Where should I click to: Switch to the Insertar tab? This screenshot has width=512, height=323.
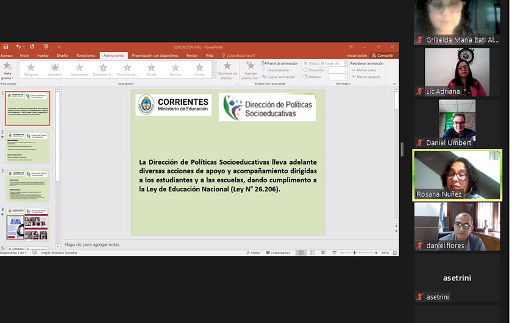[43, 55]
